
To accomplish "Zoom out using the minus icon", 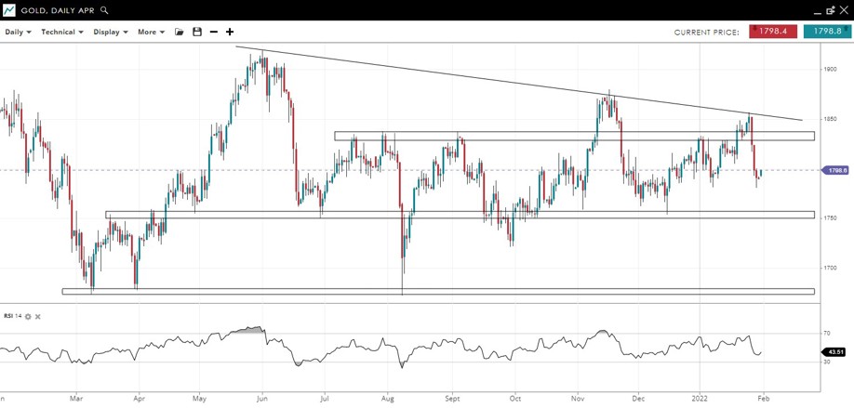I will click(x=214, y=32).
